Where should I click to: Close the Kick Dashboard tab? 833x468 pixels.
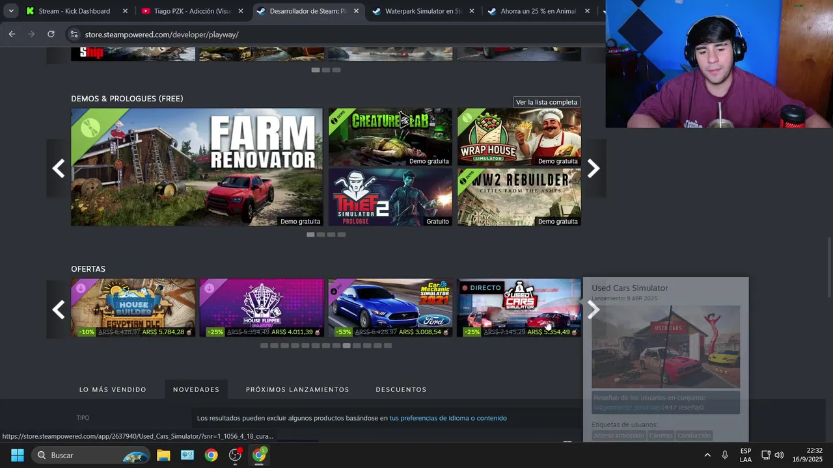(125, 11)
